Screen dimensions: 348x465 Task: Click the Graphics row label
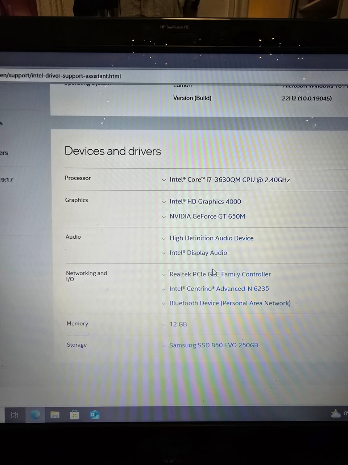76,200
